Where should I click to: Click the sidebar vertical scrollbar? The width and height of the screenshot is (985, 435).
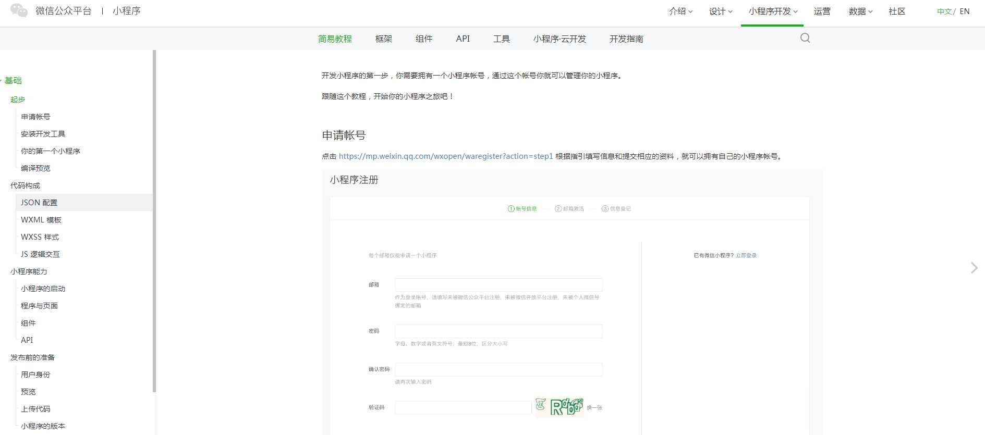[x=154, y=221]
